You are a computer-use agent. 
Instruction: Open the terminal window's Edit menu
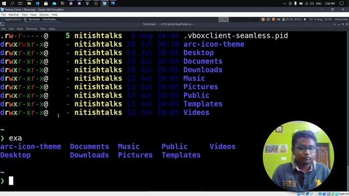11,29
